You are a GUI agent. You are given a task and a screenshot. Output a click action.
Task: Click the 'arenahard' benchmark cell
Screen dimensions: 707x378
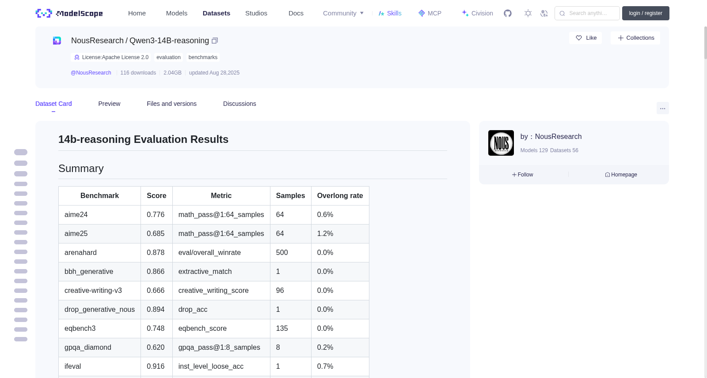[99, 253]
